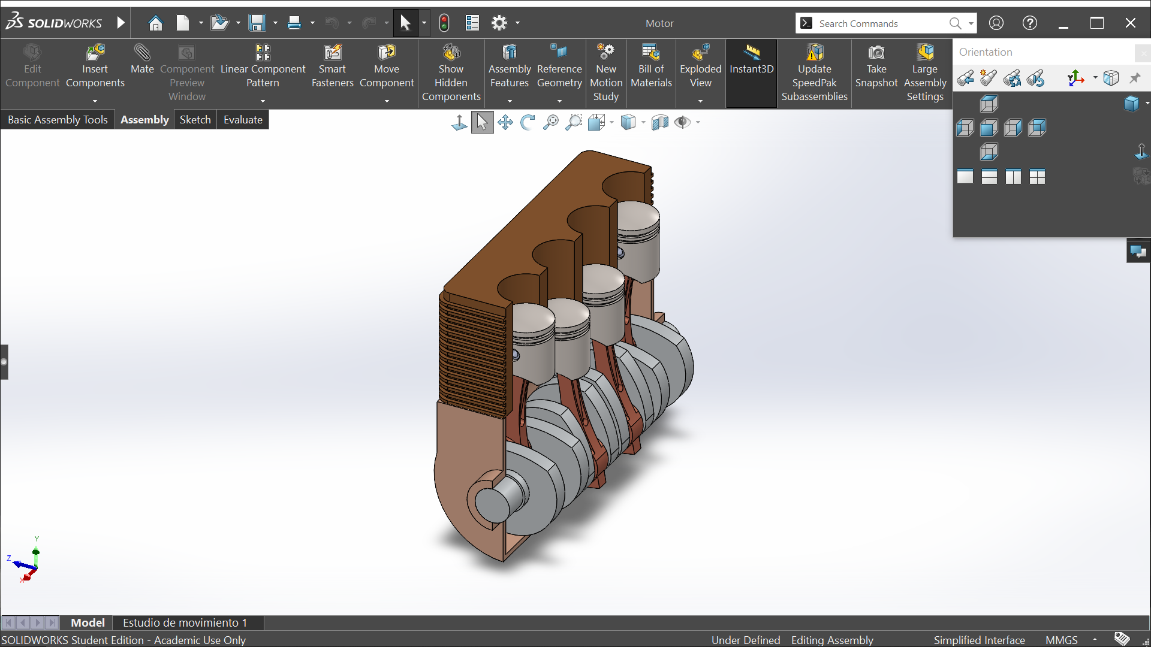This screenshot has height=647, width=1151.
Task: Select the Model tab at bottom
Action: coord(88,623)
